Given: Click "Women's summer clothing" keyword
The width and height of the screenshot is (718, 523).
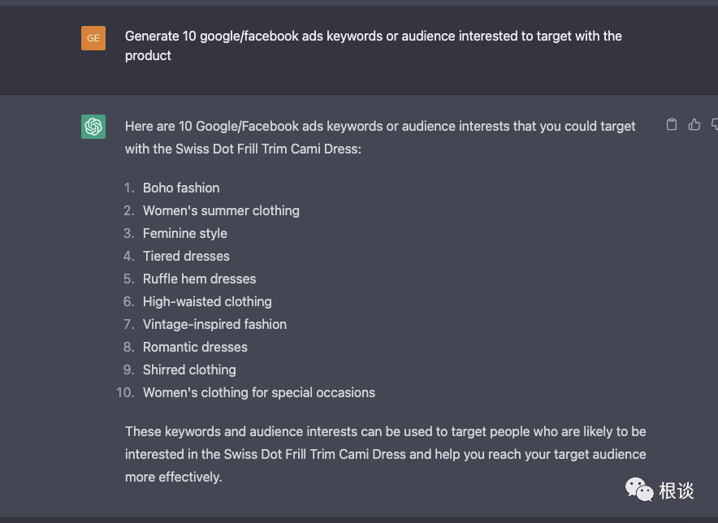Looking at the screenshot, I should click(221, 210).
